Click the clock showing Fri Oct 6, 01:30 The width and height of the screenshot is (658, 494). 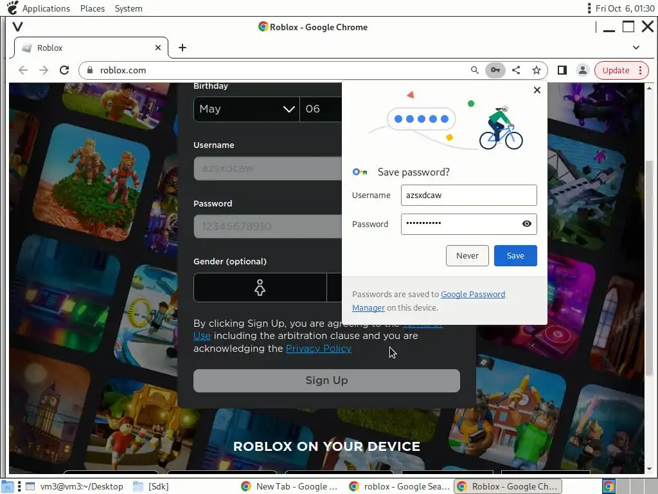click(625, 8)
